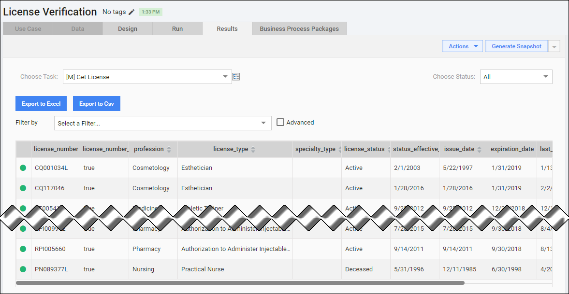Click the Pharmacy cell in RPI005660 row
The width and height of the screenshot is (569, 294).
pyautogui.click(x=153, y=249)
